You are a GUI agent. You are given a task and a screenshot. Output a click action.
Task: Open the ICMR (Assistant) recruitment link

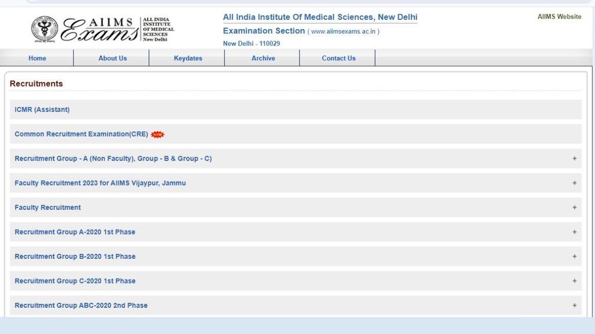pyautogui.click(x=42, y=110)
